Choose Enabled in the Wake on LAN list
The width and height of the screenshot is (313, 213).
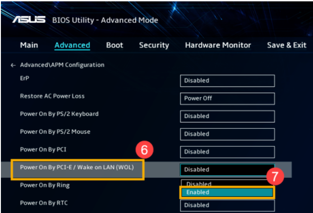pos(227,192)
